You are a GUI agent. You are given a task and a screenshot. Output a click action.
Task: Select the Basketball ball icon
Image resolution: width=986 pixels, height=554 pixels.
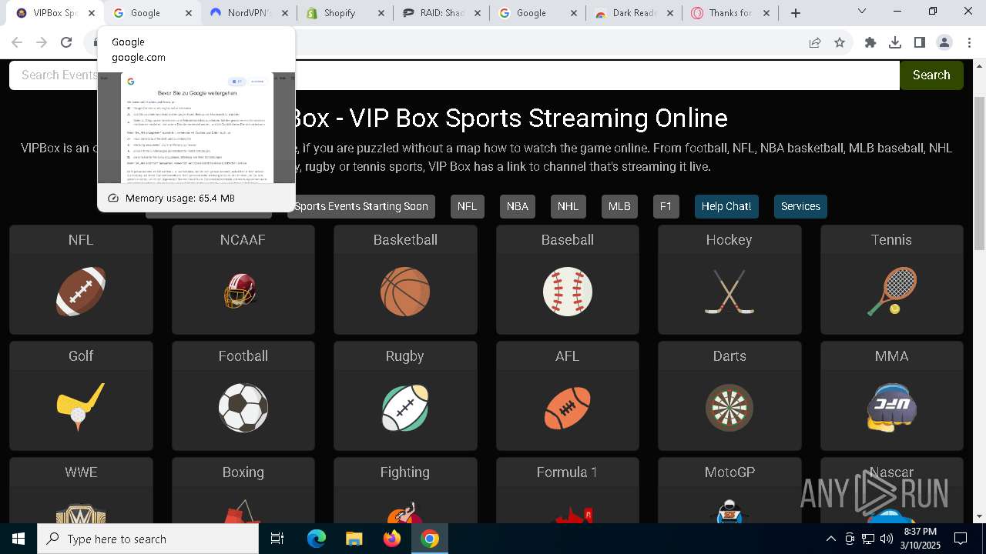(x=405, y=292)
